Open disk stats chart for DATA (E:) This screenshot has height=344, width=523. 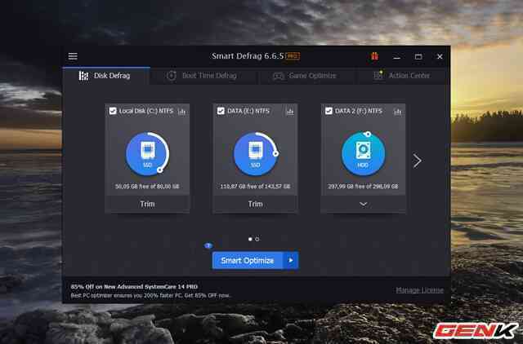pos(289,111)
